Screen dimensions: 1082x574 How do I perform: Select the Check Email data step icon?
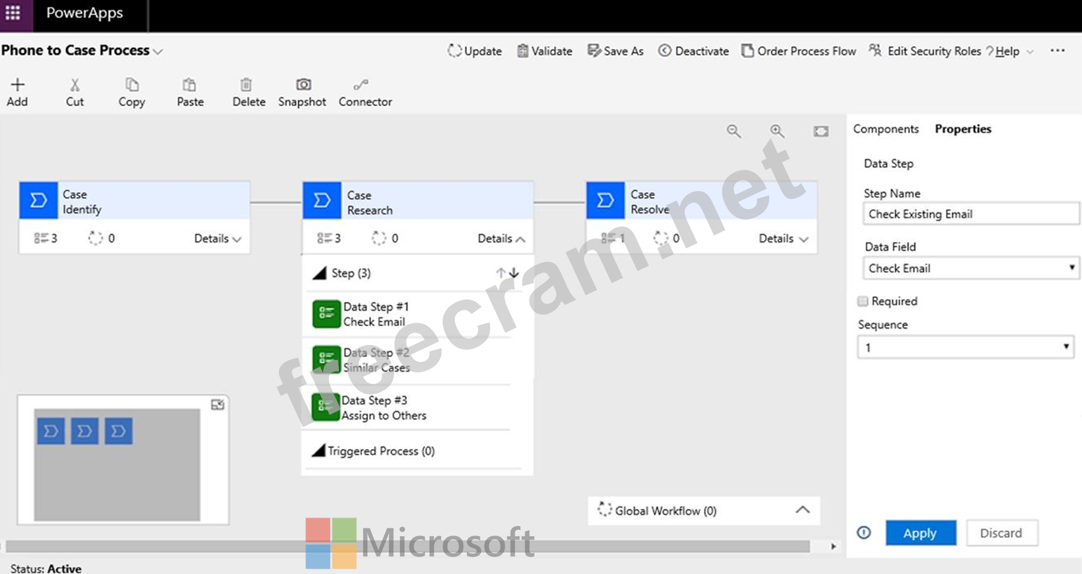(x=326, y=314)
